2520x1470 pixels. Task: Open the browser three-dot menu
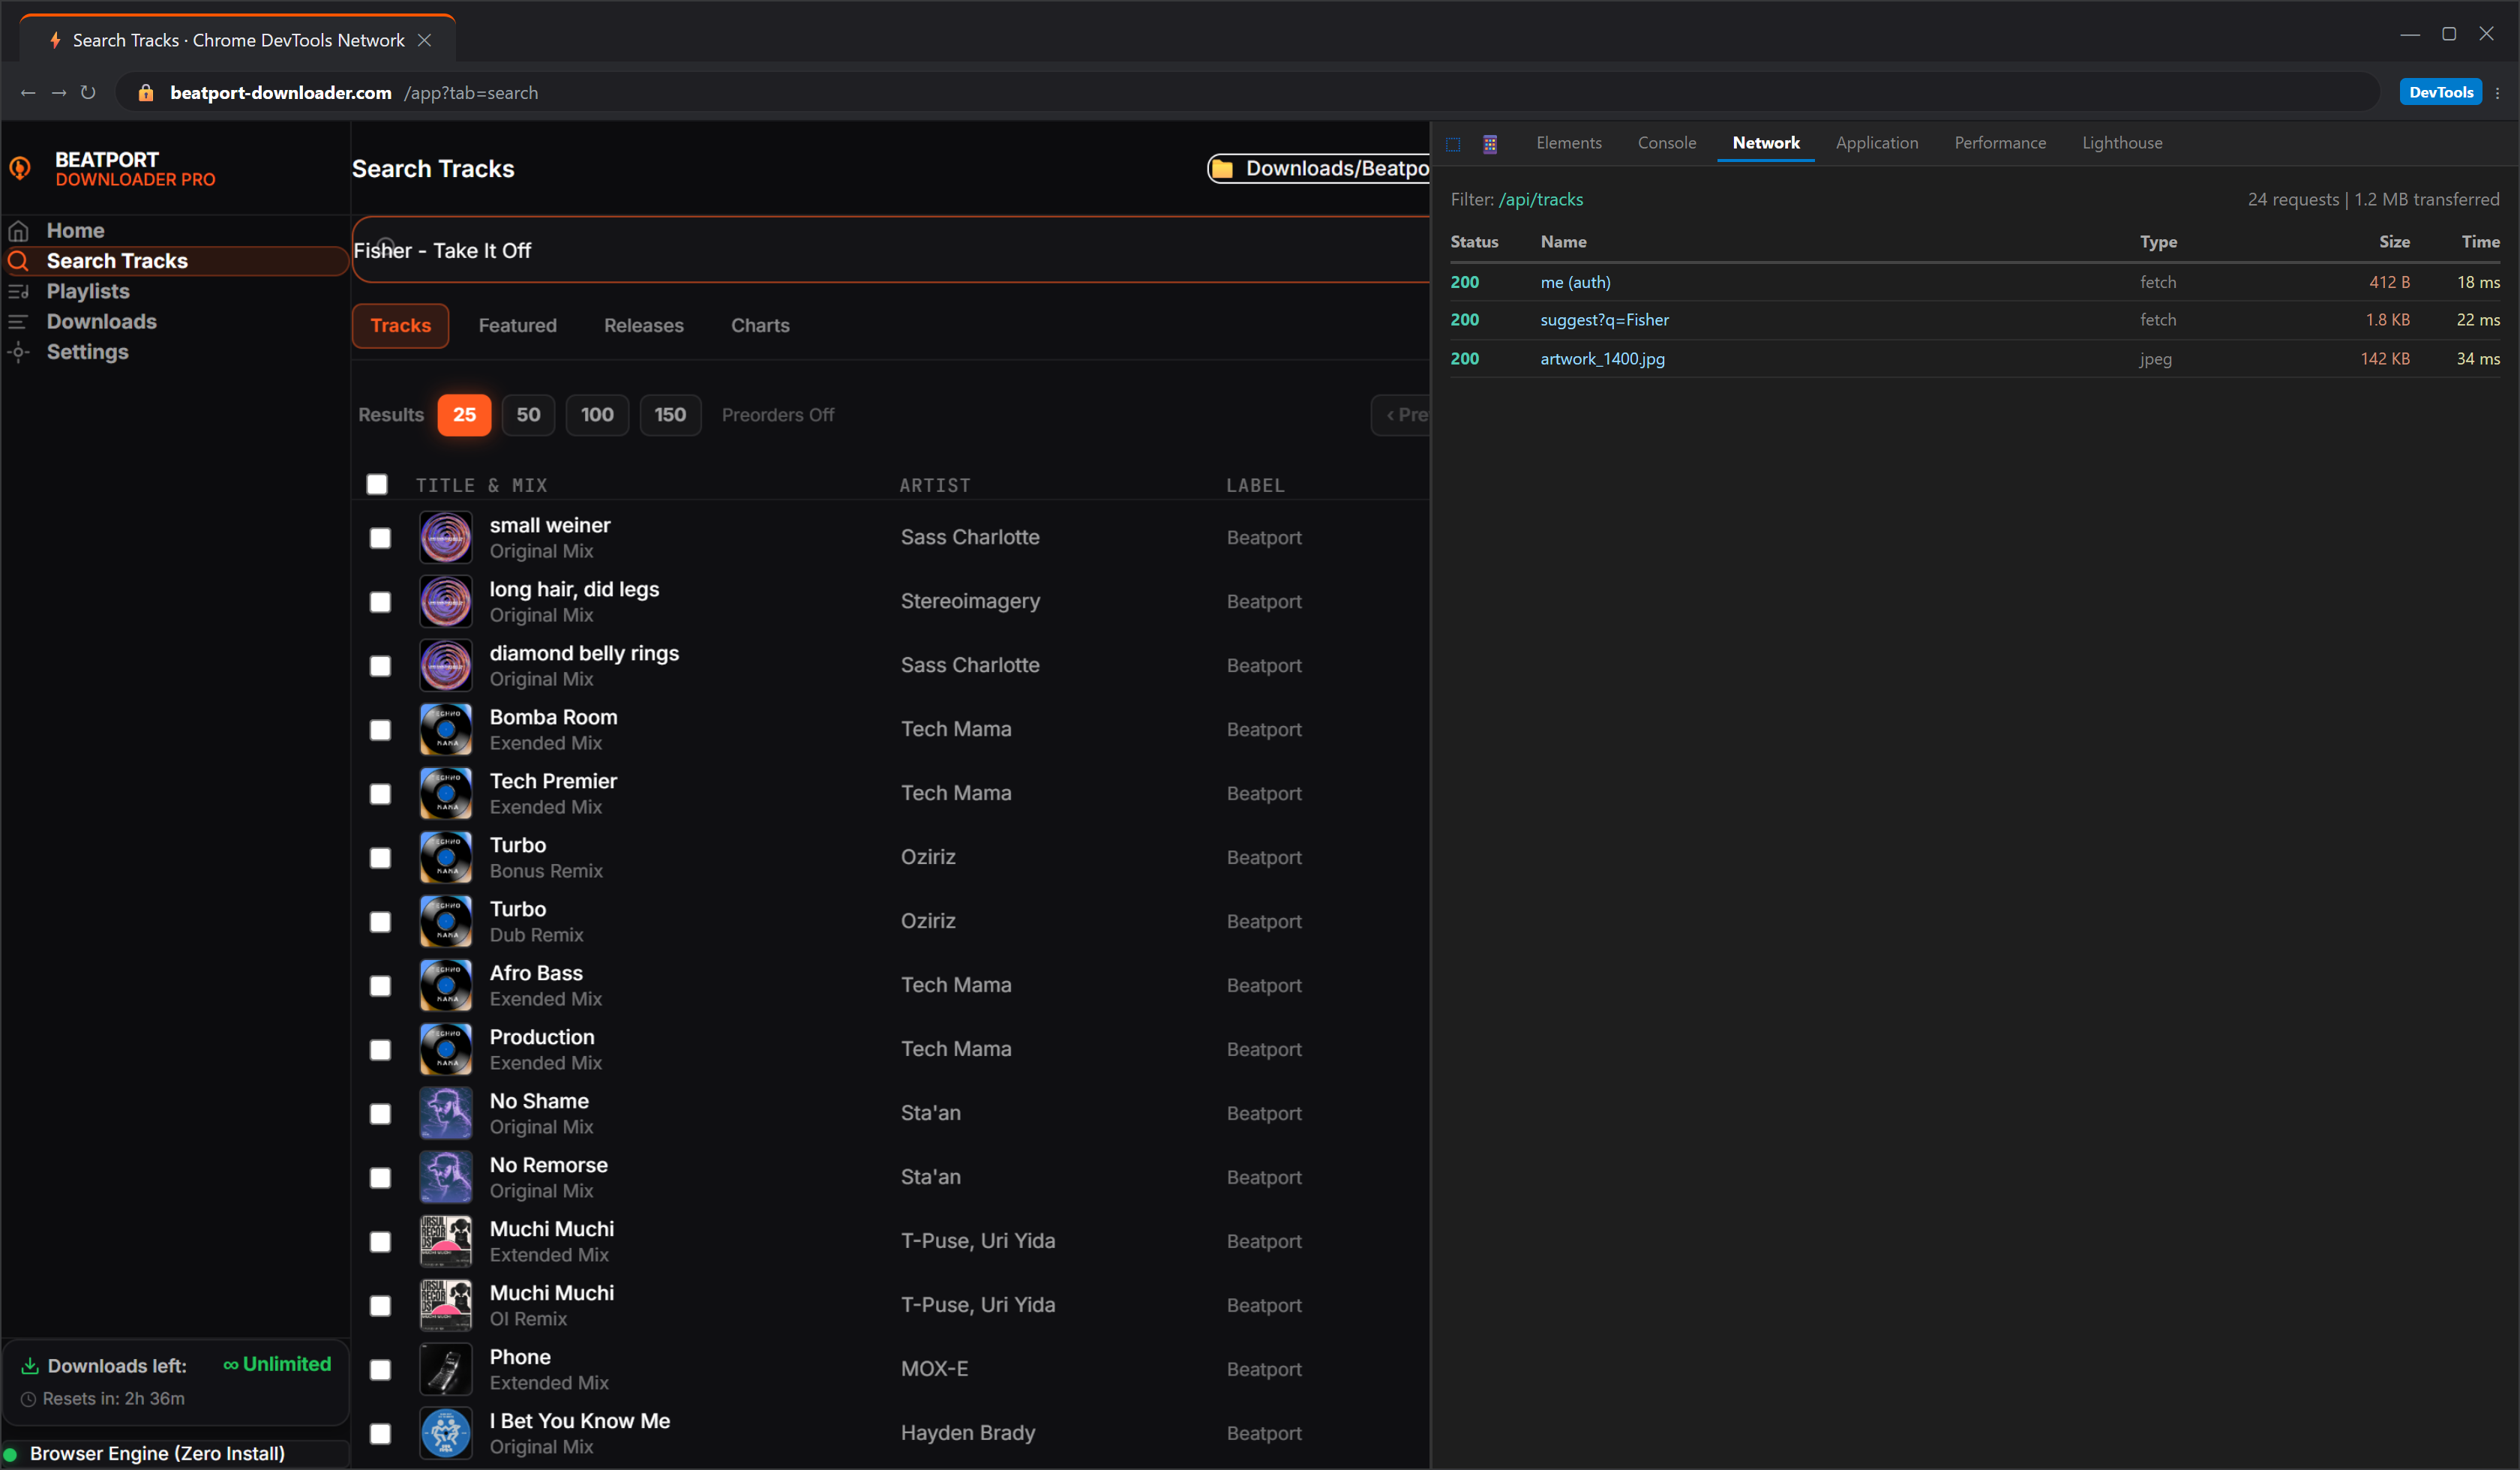coord(2498,93)
